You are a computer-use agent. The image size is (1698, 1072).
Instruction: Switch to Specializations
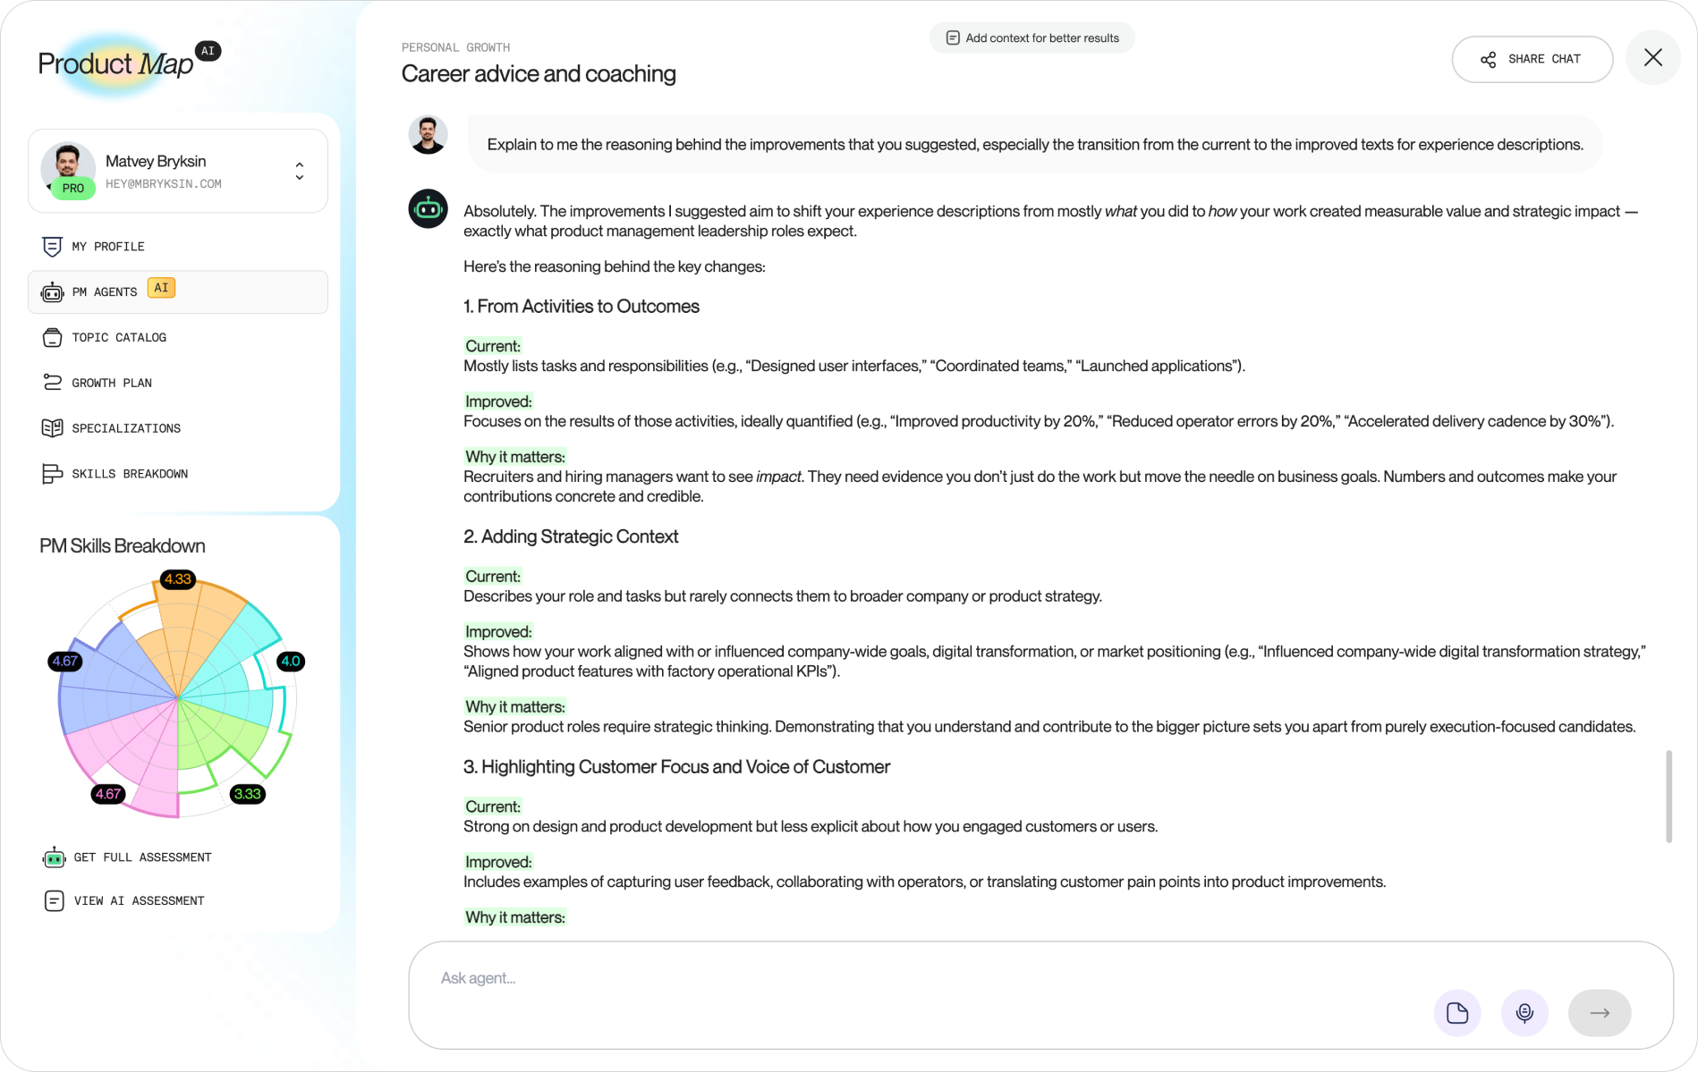click(x=178, y=428)
